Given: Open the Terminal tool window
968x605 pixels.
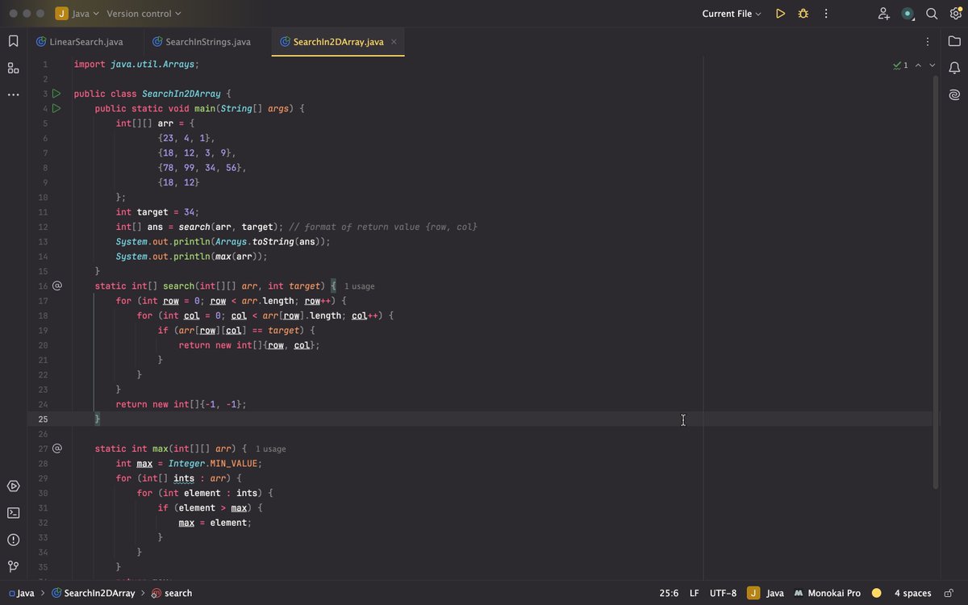Looking at the screenshot, I should click(x=13, y=513).
